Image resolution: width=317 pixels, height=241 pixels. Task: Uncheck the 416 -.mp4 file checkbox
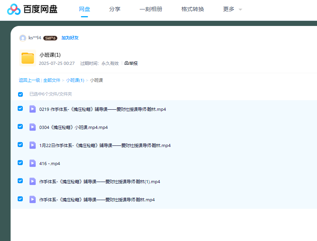[x=20, y=163]
